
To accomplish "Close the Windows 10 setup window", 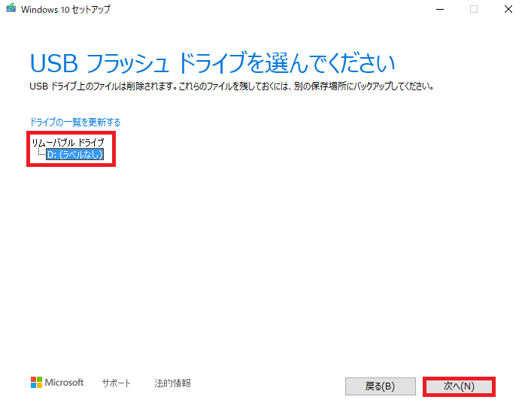I will point(508,9).
